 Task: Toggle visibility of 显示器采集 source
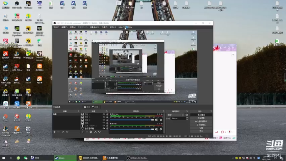click(x=104, y=128)
